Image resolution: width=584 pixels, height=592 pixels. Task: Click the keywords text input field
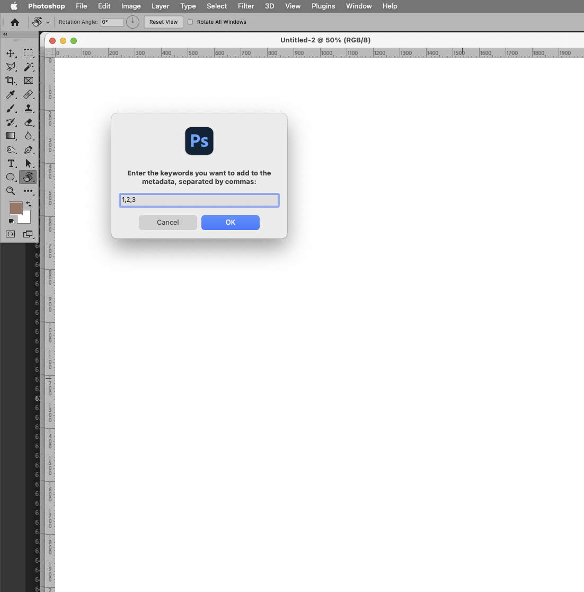199,200
